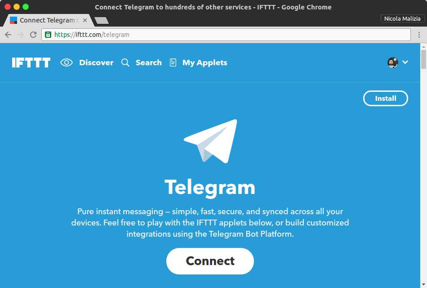Image resolution: width=427 pixels, height=288 pixels.
Task: Click the My Applets document icon
Action: click(173, 63)
